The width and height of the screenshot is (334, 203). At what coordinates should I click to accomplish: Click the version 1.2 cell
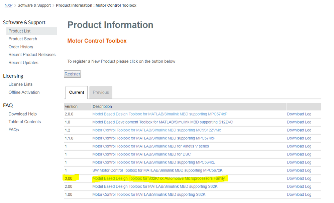[67, 130]
